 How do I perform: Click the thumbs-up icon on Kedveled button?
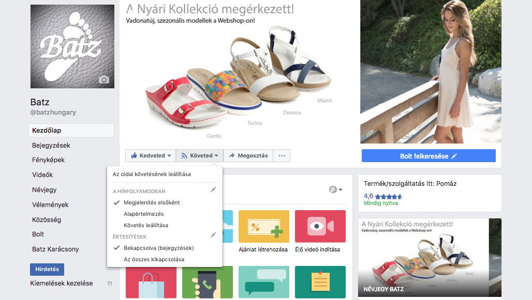coord(134,156)
